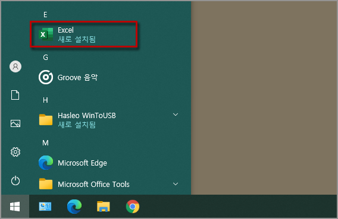Open Pictures icon in Start sidebar
The image size is (338, 219).
click(x=15, y=123)
